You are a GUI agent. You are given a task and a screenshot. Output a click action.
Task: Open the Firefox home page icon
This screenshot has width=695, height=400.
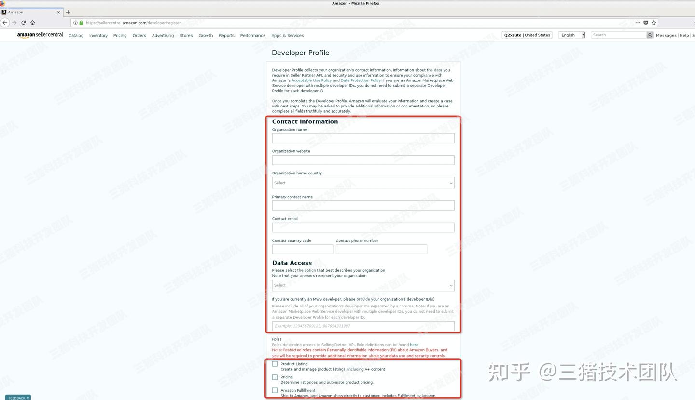click(x=32, y=22)
